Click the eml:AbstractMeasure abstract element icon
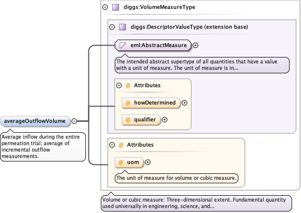 pyautogui.click(x=122, y=46)
